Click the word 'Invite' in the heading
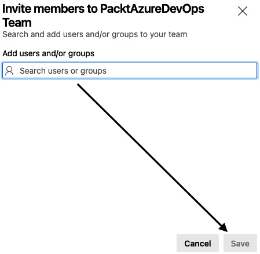 17,9
